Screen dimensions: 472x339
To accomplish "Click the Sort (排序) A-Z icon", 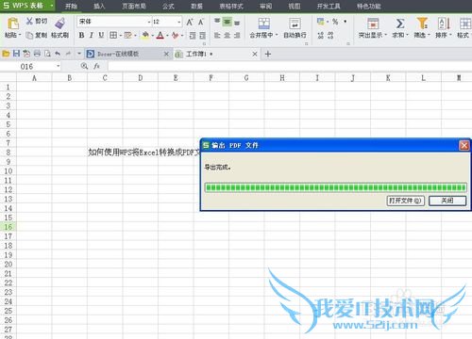I will [x=444, y=24].
